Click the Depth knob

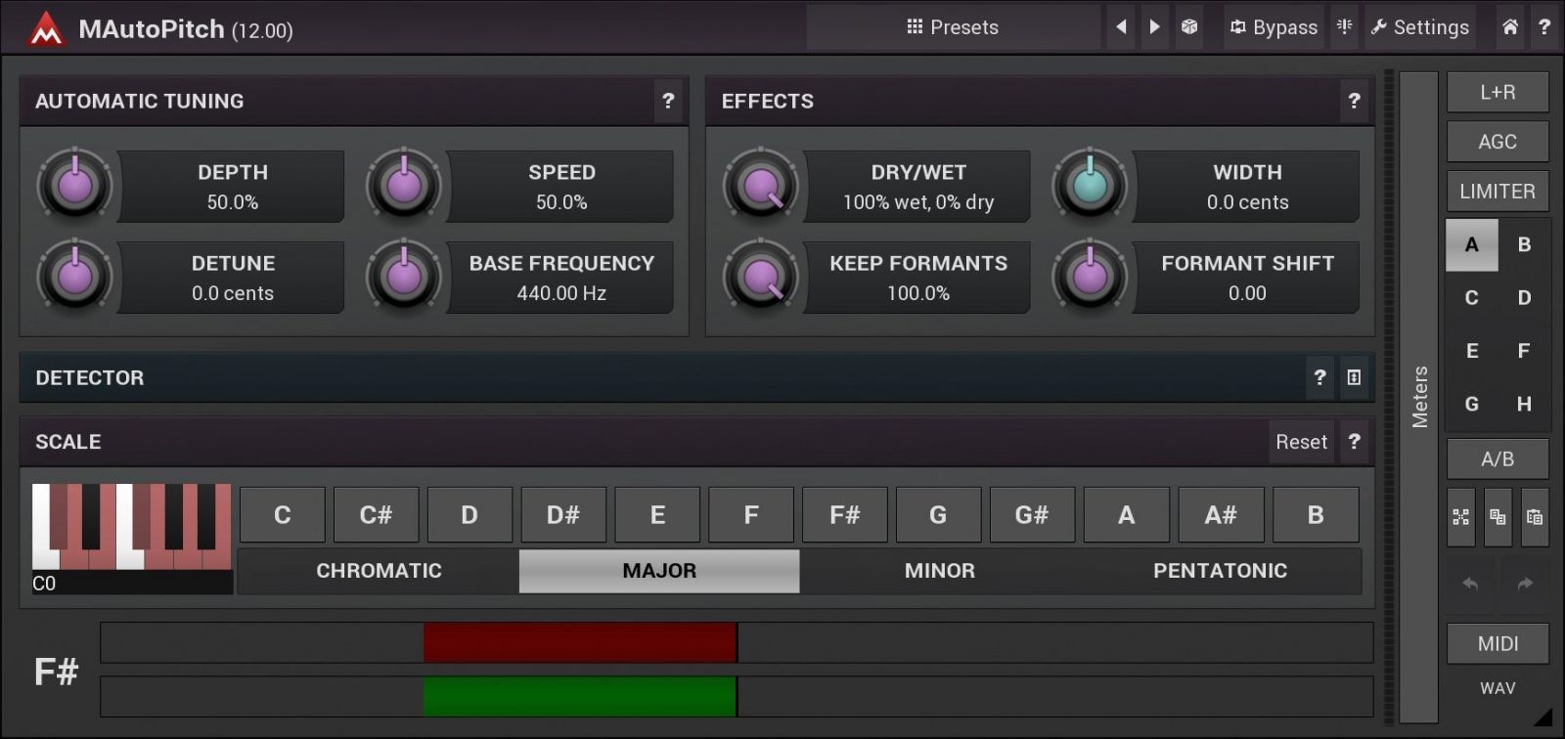tap(74, 185)
